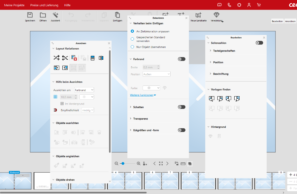Screen dimensions: 297x194
Task: Click the Speichern save icon
Action: pyautogui.click(x=30, y=15)
